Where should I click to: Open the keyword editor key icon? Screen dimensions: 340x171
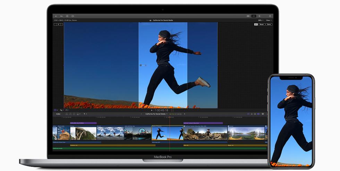[61, 16]
